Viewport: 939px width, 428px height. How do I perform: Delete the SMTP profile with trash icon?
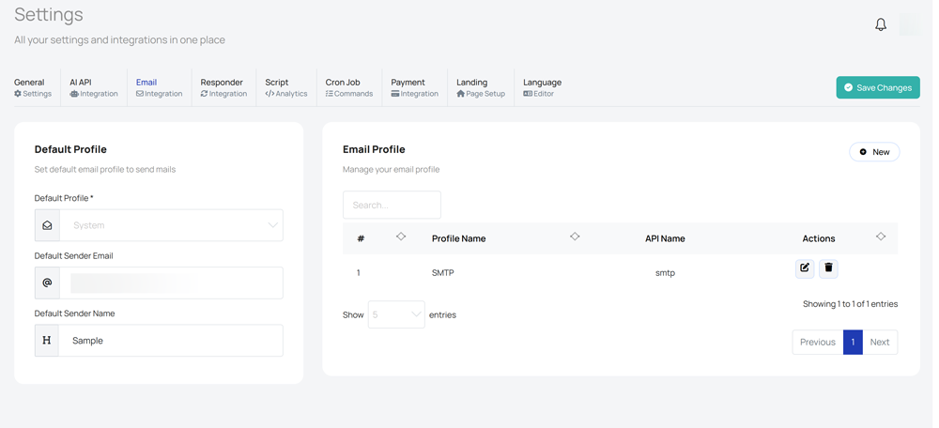point(828,268)
